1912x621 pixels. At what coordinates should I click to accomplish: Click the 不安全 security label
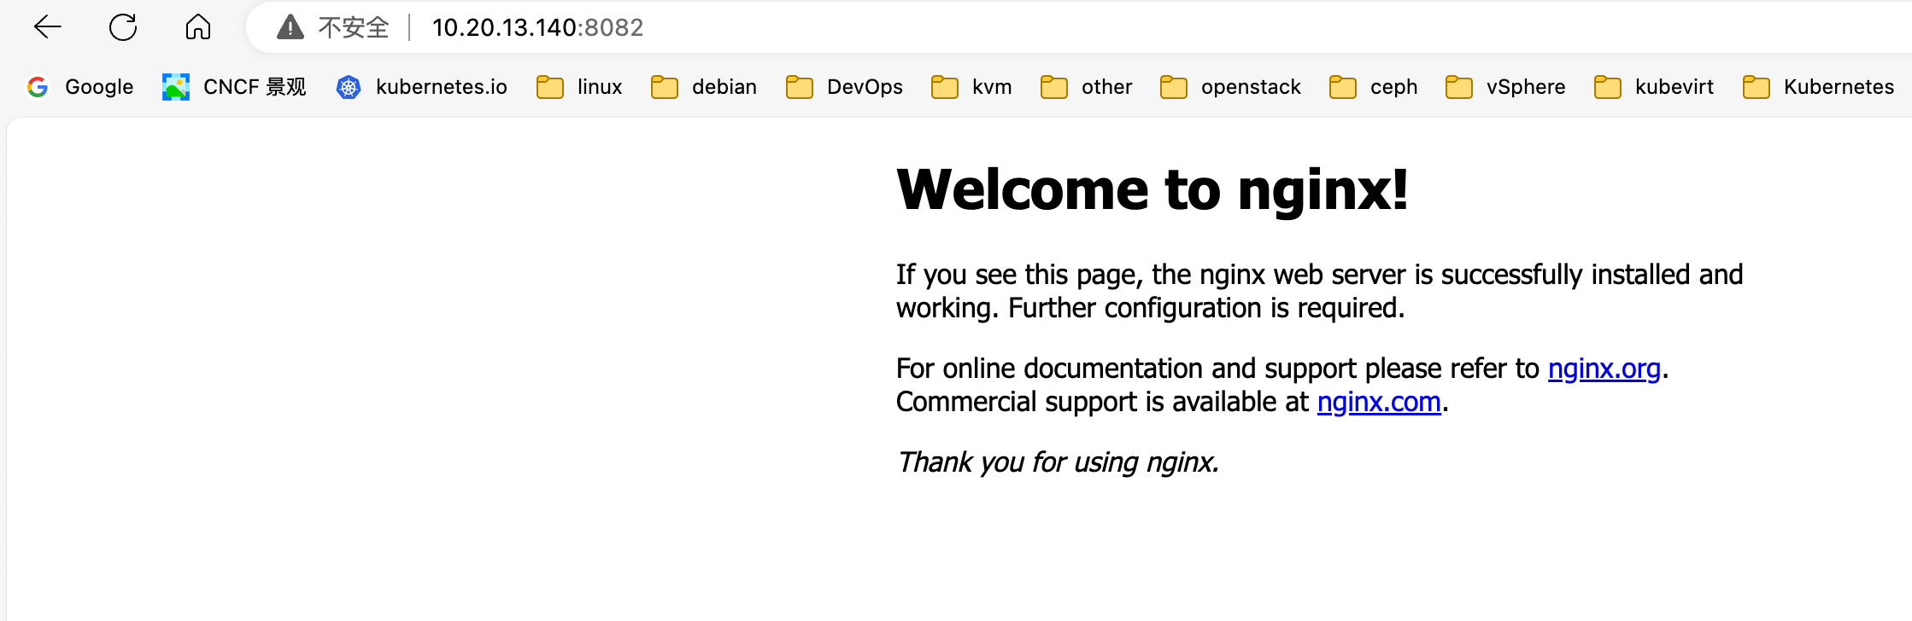pos(354,27)
